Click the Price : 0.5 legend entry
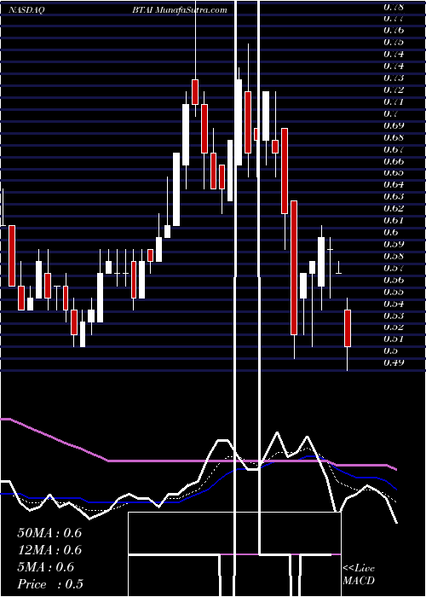Image resolution: width=426 pixels, height=597 pixels. tap(50, 584)
